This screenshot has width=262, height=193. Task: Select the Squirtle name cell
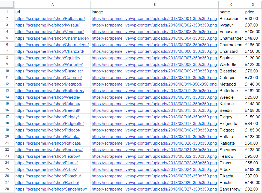click(231, 58)
